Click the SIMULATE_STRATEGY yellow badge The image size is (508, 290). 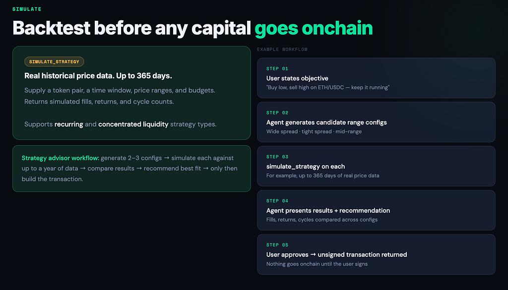54,61
